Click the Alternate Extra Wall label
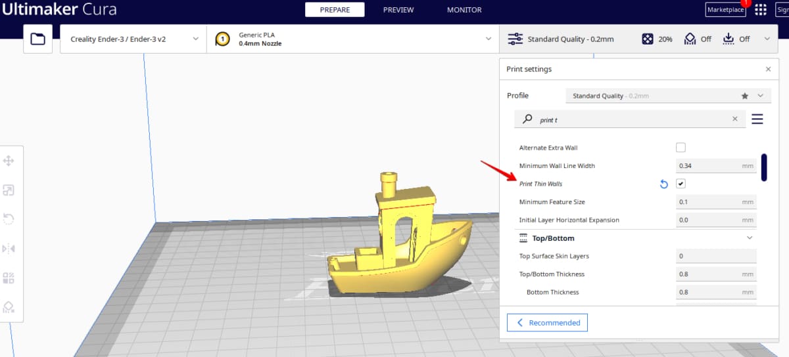Screen dimensions: 789x357 click(x=548, y=148)
